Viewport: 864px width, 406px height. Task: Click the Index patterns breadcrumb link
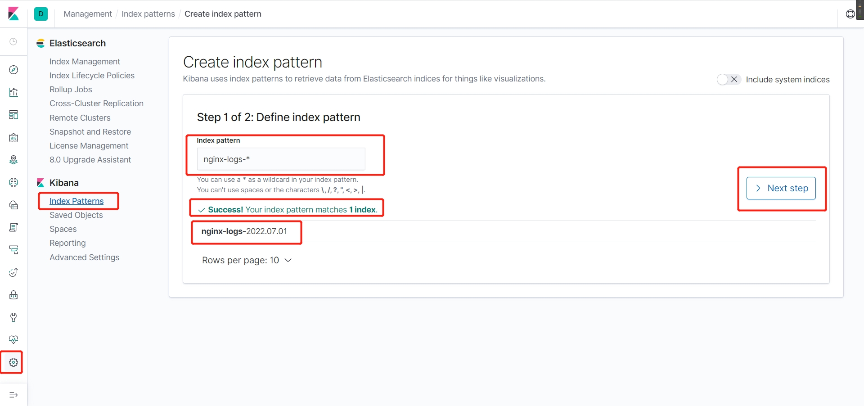point(148,14)
